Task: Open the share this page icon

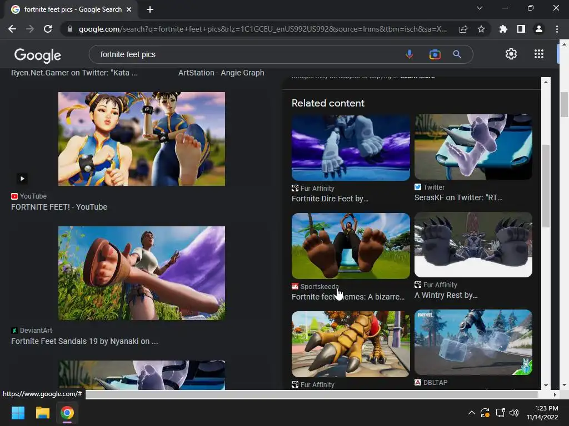Action: 463,29
